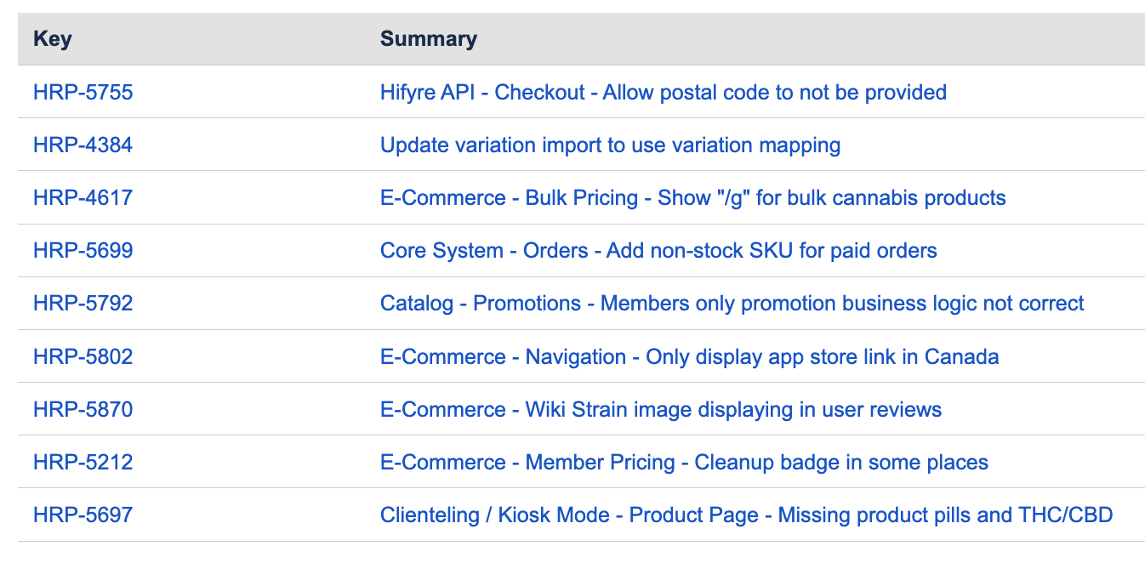Click issue key HRP-5212
Viewport: 1145px width, 563px height.
(83, 462)
